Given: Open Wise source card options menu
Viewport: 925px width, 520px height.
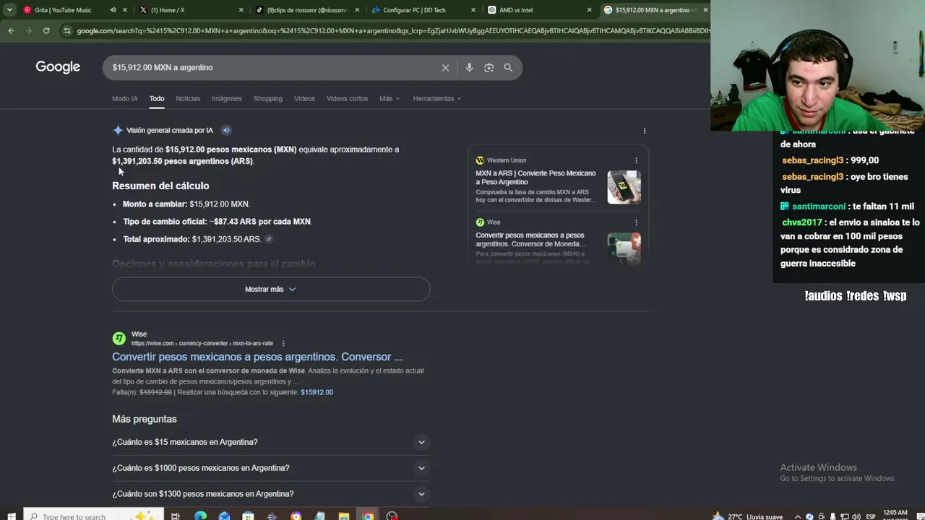Looking at the screenshot, I should (x=636, y=222).
